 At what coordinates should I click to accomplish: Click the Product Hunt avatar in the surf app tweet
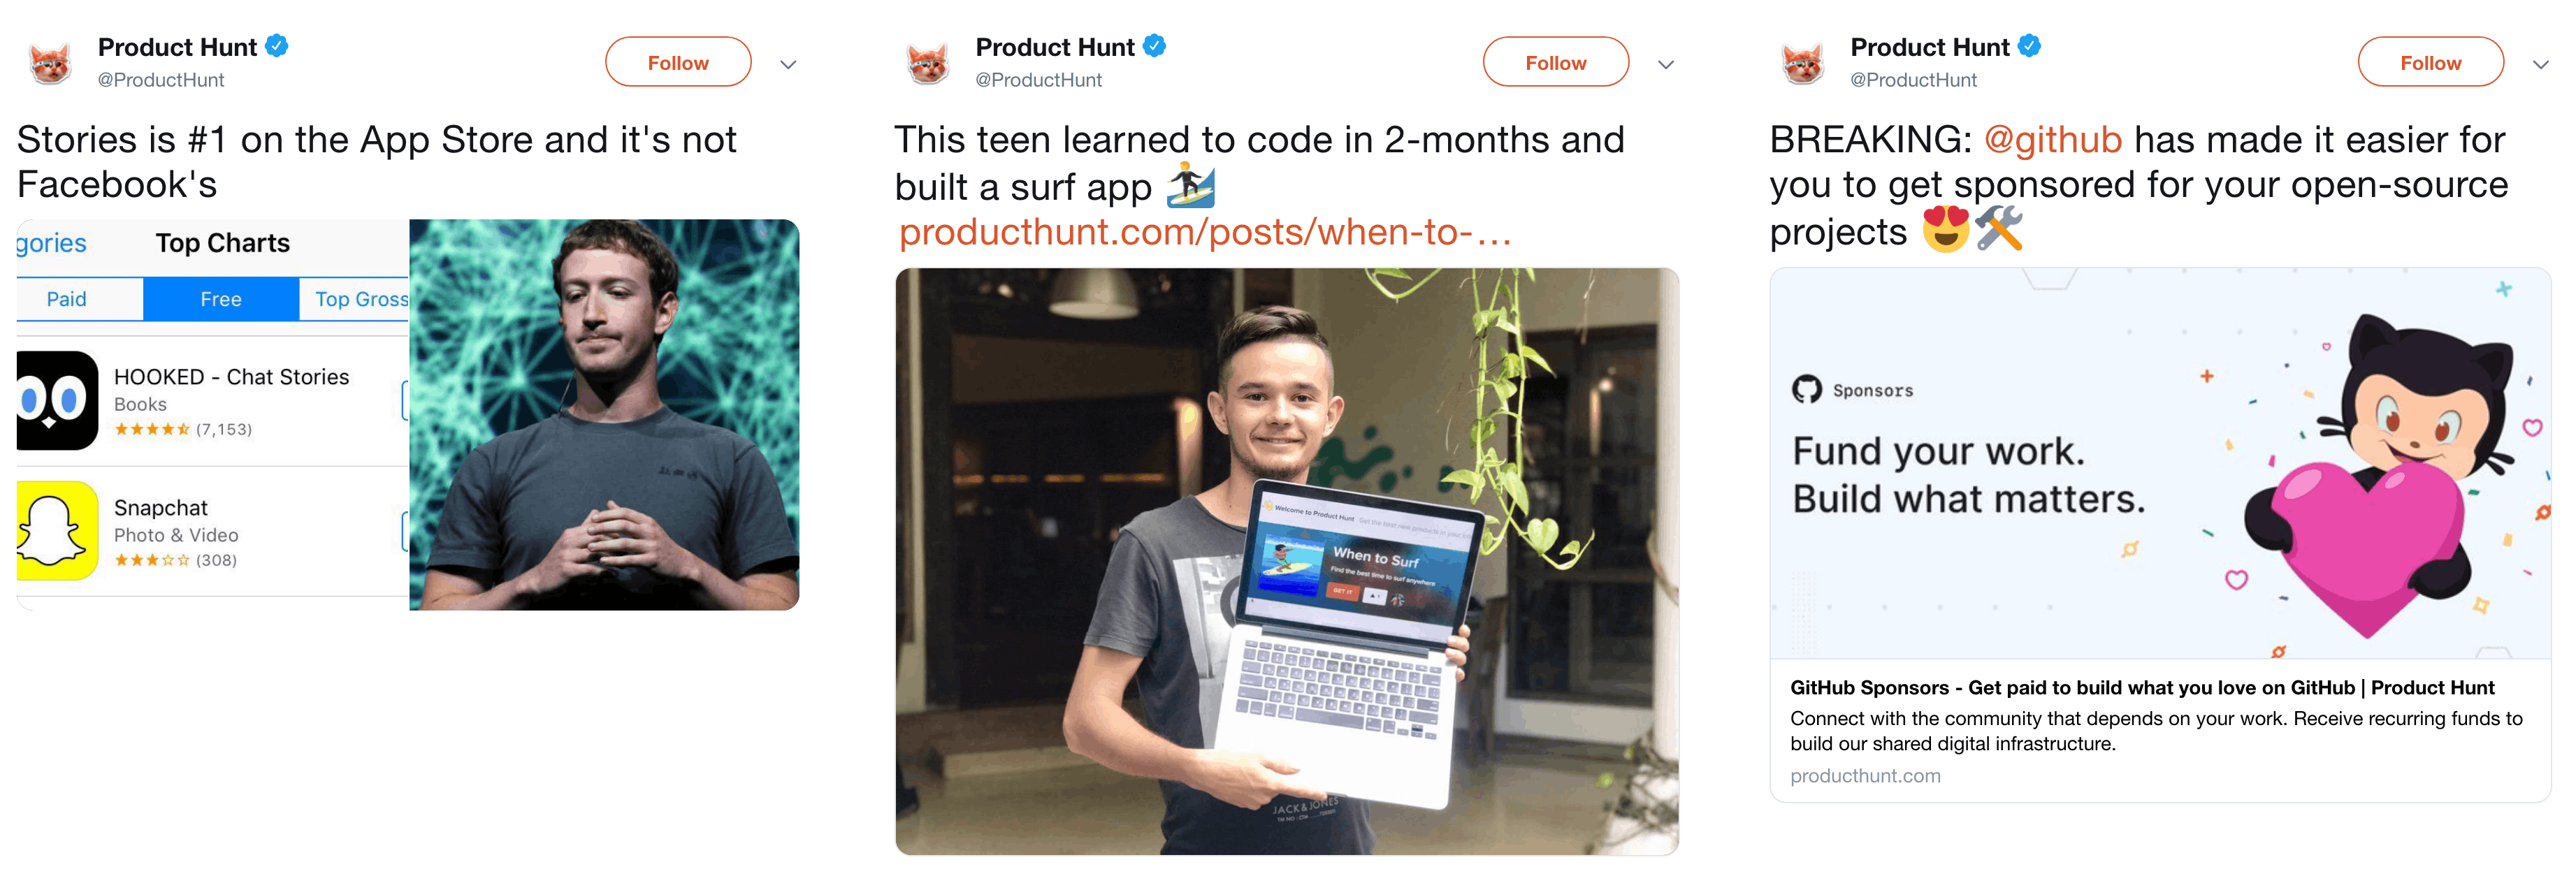[928, 63]
